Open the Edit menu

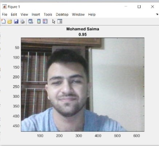click(x=14, y=15)
